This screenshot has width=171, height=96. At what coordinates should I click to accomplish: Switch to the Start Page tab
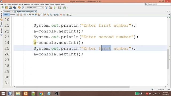7,11
